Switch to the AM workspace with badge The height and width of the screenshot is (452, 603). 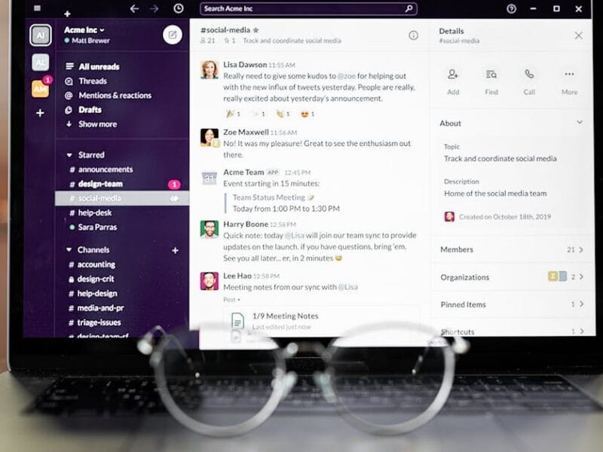[x=41, y=89]
